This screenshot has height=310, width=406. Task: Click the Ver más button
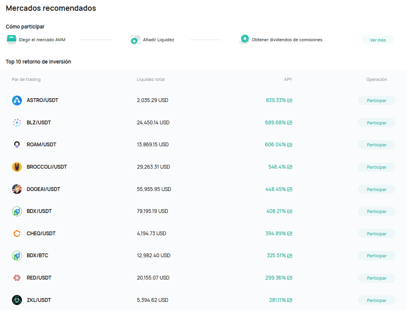378,40
